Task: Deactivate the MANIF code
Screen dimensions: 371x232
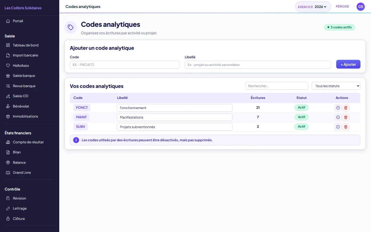Action: tap(338, 117)
